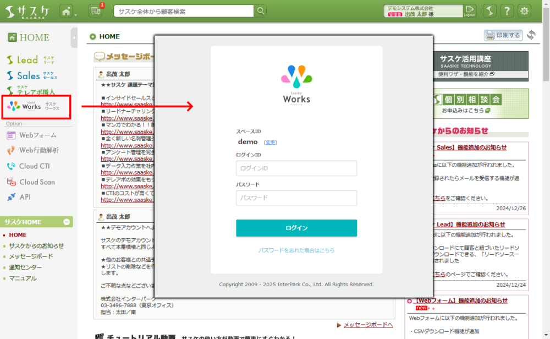Click the green search magnifier button
The height and width of the screenshot is (339, 550).
click(260, 11)
